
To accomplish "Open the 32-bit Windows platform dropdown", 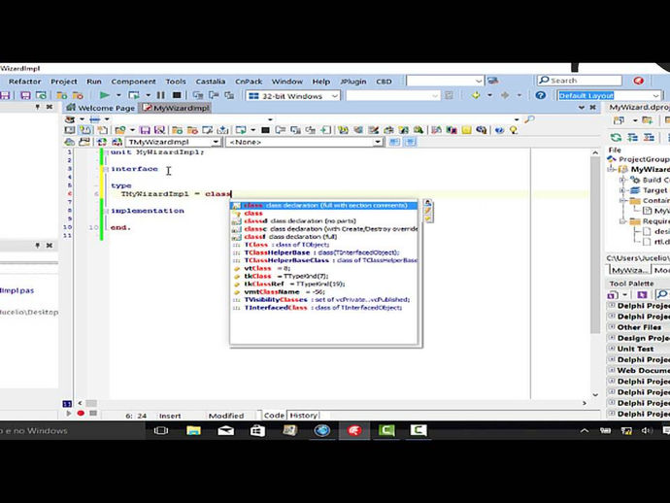I will 335,96.
